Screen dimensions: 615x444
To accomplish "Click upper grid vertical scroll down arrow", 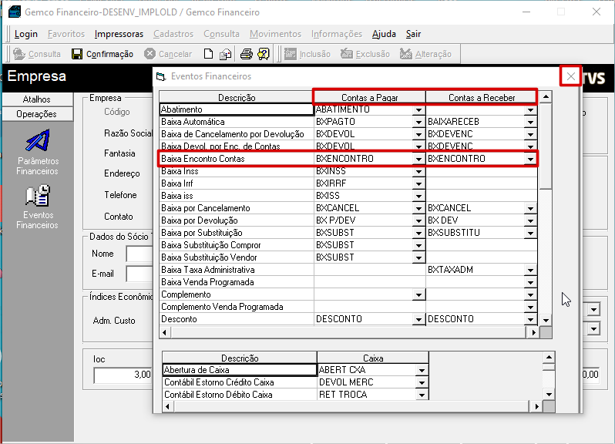I will coord(546,320).
